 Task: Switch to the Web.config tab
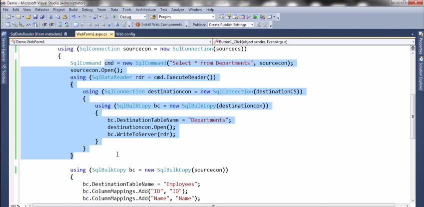click(125, 34)
